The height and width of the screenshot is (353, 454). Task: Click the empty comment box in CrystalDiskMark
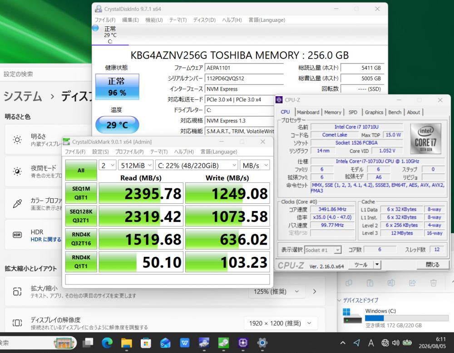point(168,279)
